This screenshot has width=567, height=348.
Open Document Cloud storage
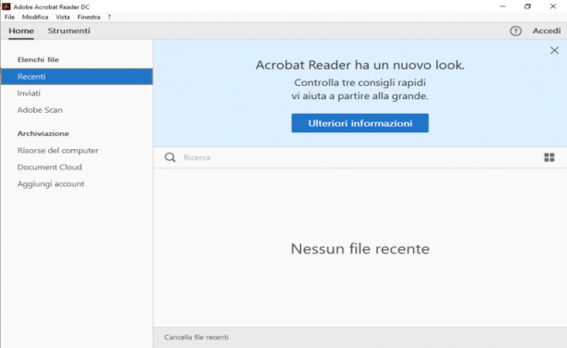[x=49, y=167]
